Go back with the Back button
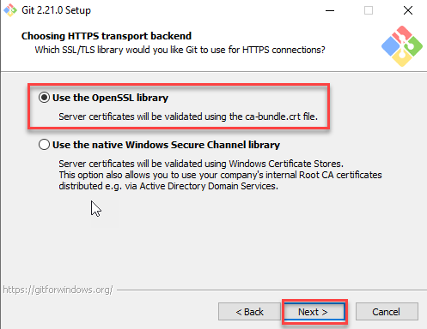Screen dimensions: 427x329 pyautogui.click(x=249, y=312)
